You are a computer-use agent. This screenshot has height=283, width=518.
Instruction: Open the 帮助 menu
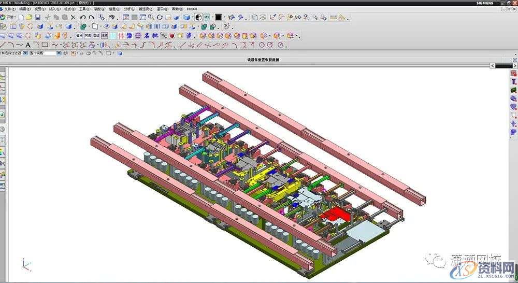click(x=177, y=9)
